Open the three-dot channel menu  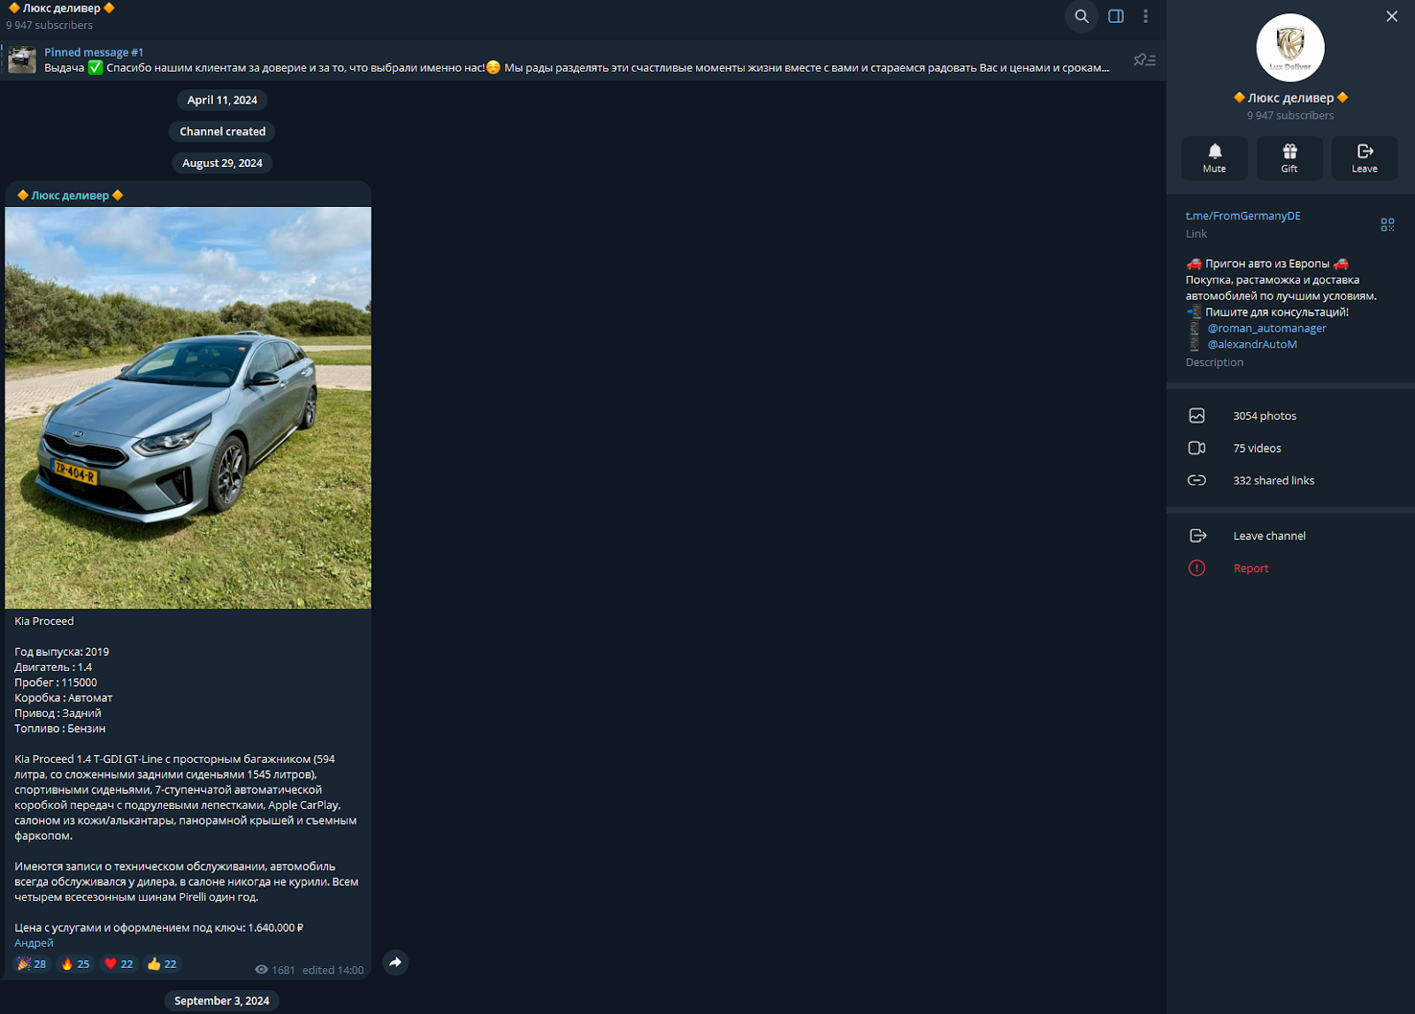1145,17
